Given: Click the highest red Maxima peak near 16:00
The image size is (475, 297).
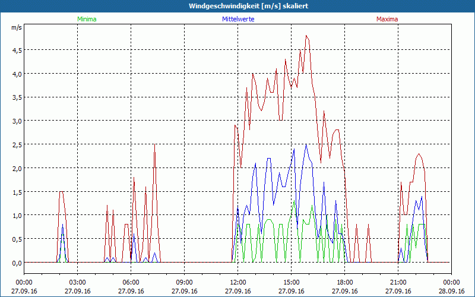Looking at the screenshot, I should 306,36.
